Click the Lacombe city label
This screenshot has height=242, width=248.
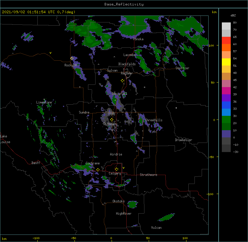pyautogui.click(x=129, y=55)
